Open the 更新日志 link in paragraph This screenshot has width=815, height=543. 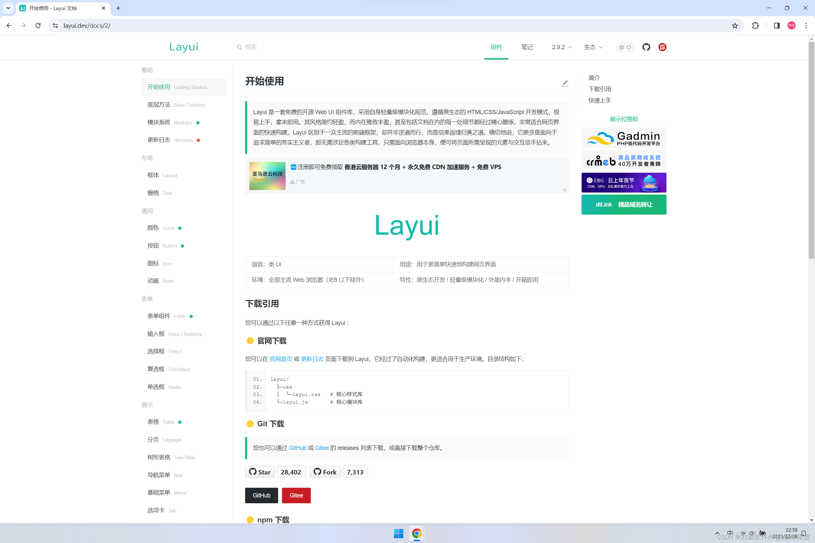pos(312,359)
